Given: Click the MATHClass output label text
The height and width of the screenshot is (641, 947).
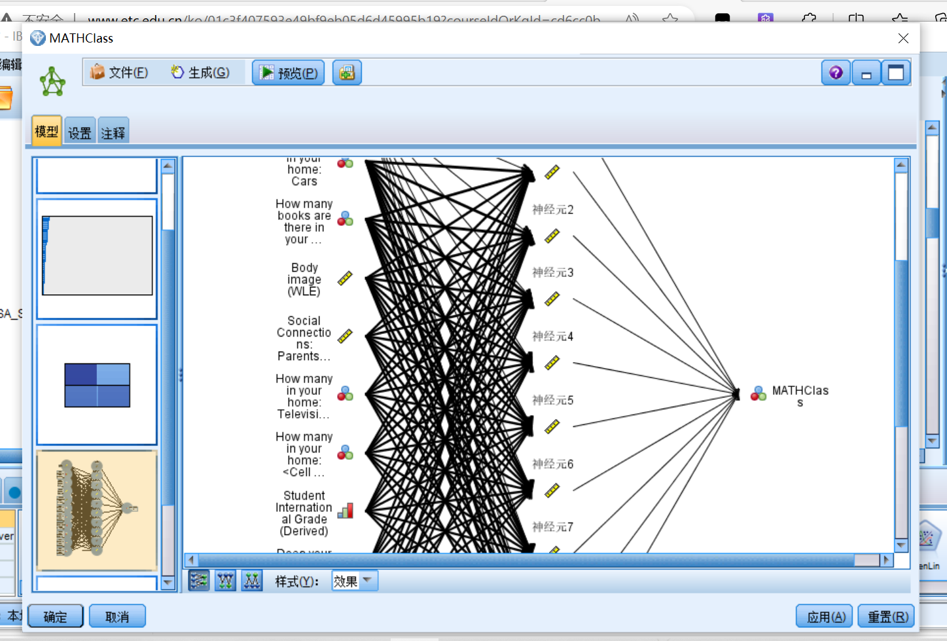Looking at the screenshot, I should tap(800, 396).
